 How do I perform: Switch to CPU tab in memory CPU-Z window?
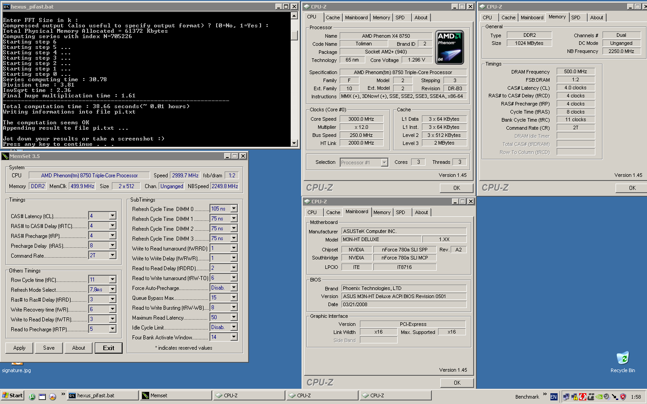[x=487, y=18]
